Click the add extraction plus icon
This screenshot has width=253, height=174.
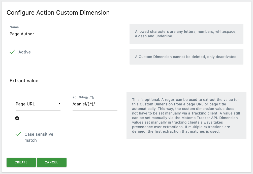(17, 118)
